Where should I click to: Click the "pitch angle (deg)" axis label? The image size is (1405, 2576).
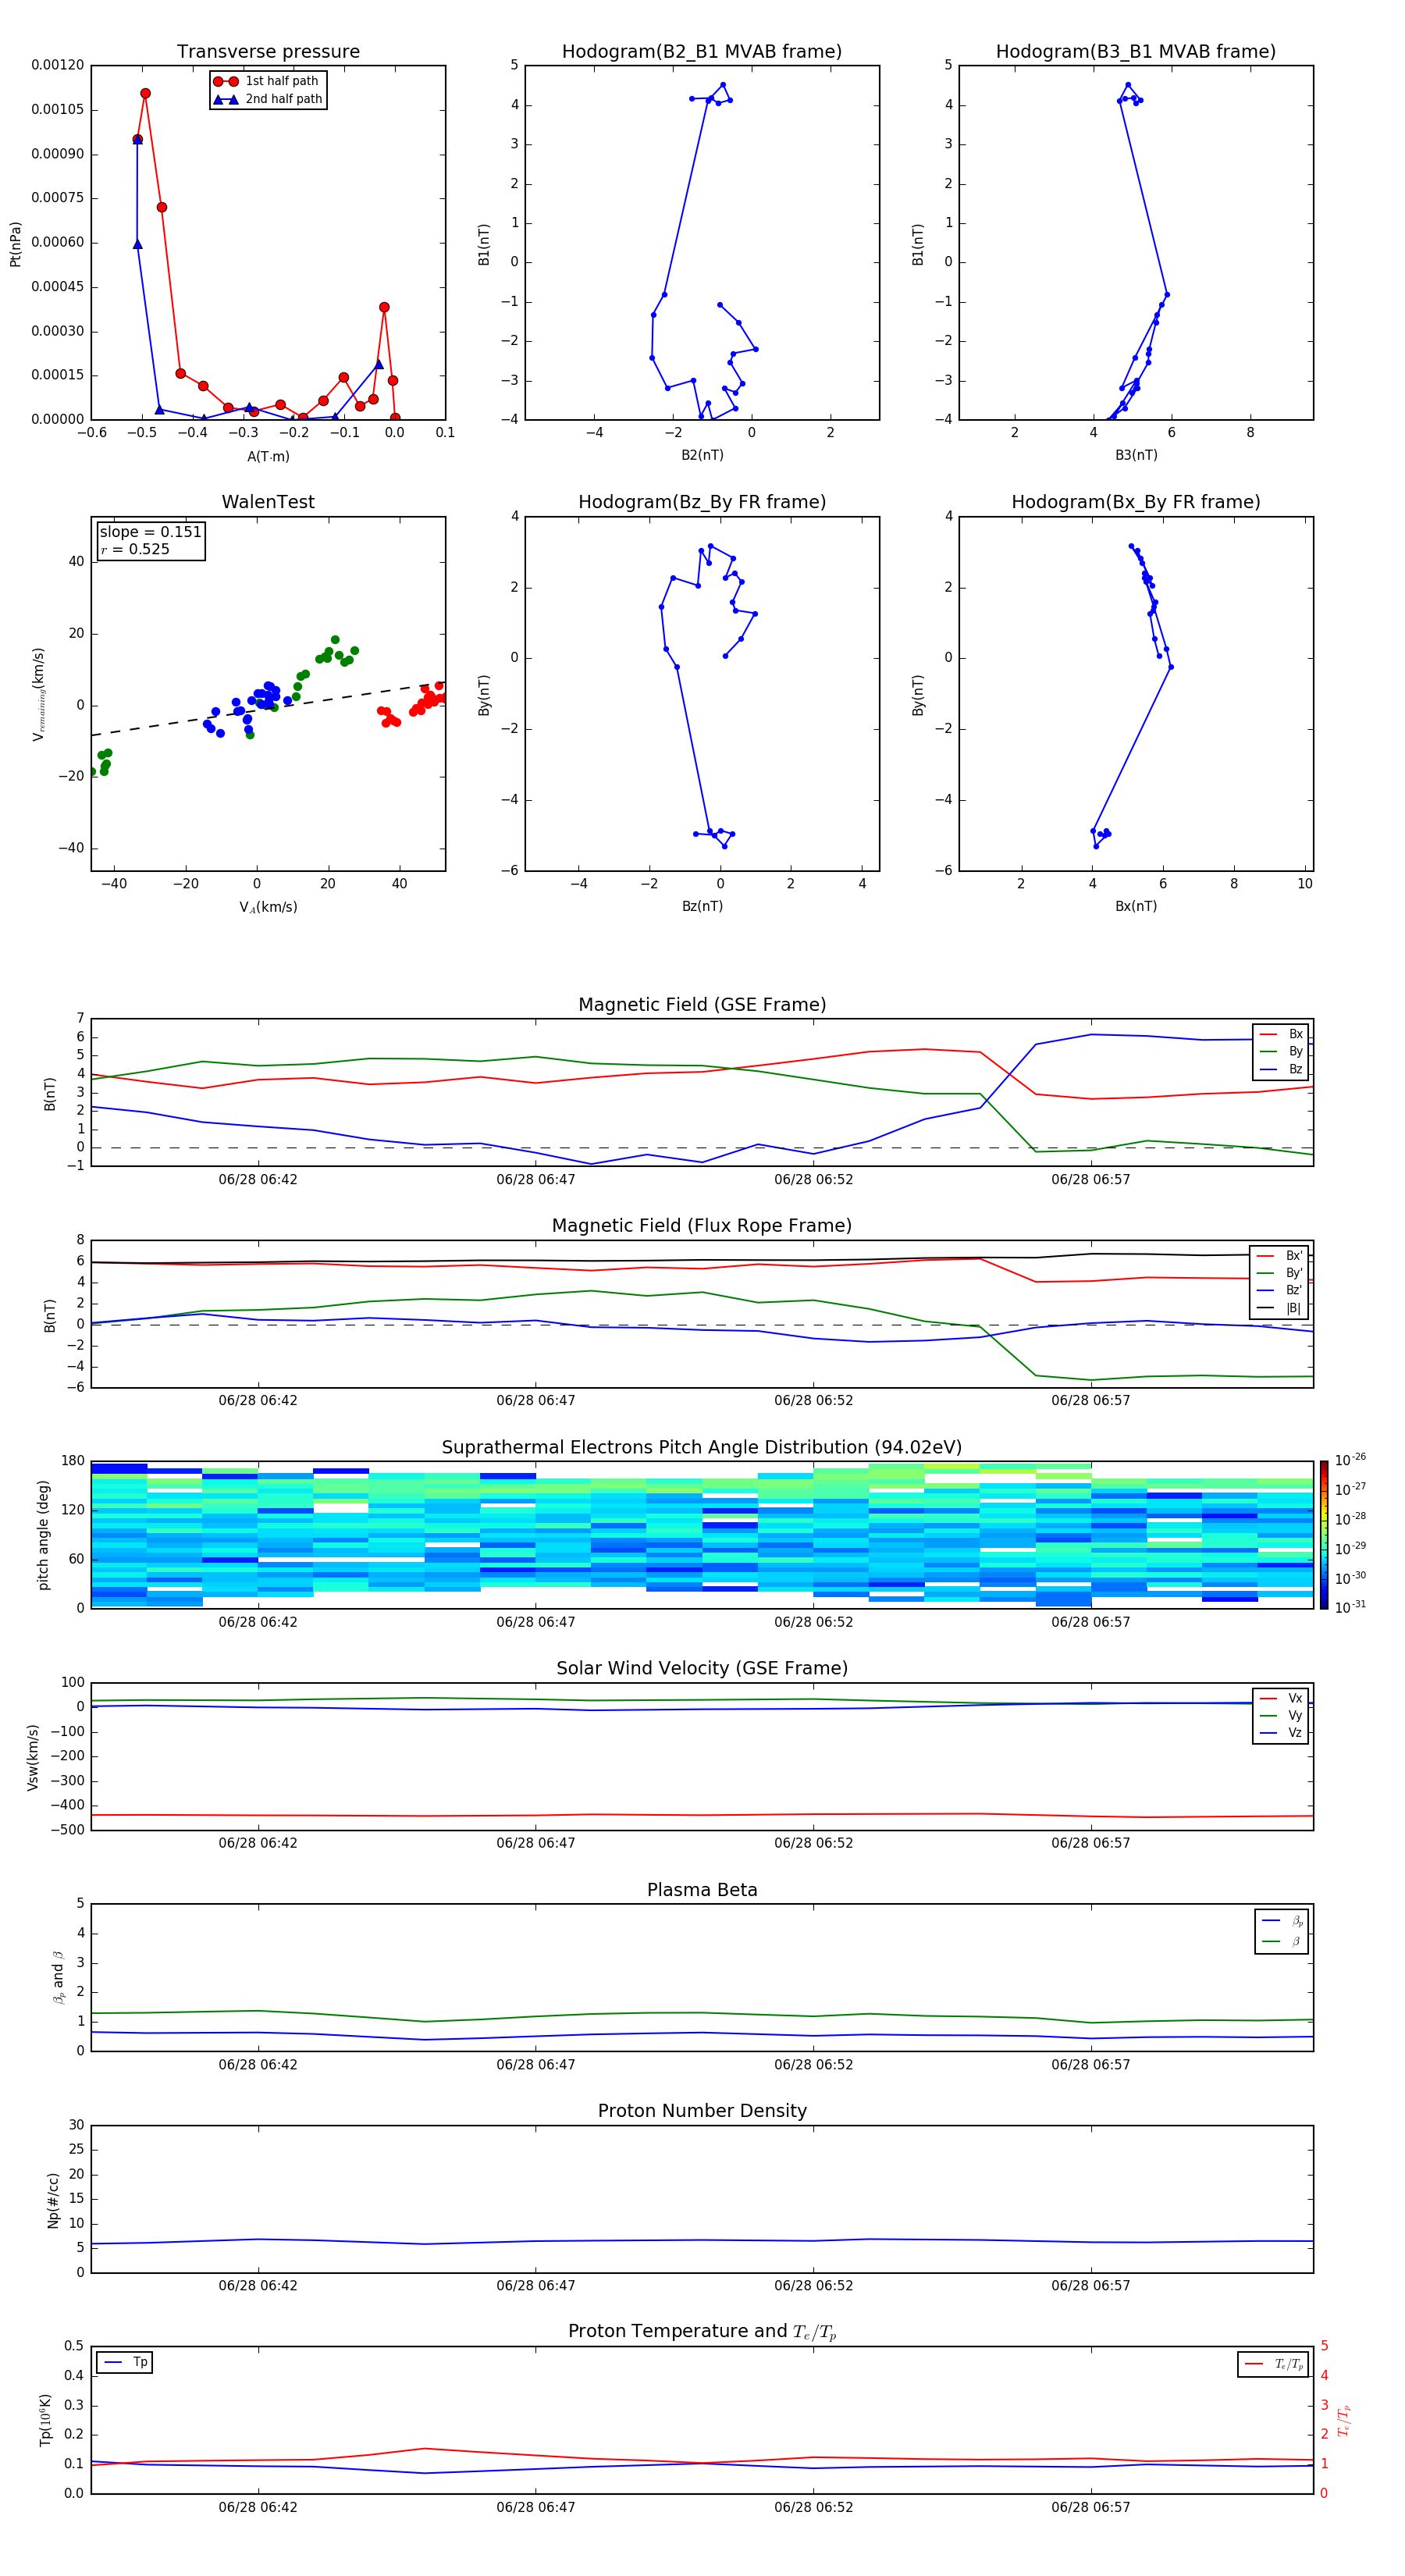click(x=43, y=1535)
